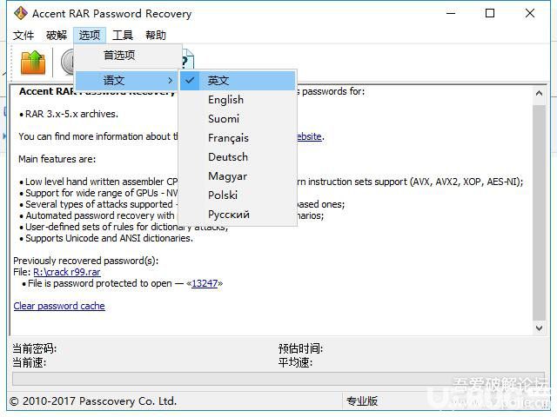Click the vertical scrollbar track of the info pane

539,212
